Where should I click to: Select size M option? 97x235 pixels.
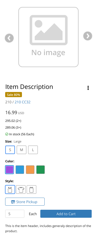point(21,150)
